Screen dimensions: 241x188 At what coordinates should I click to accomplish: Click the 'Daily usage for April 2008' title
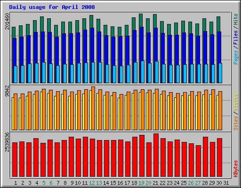(52, 7)
